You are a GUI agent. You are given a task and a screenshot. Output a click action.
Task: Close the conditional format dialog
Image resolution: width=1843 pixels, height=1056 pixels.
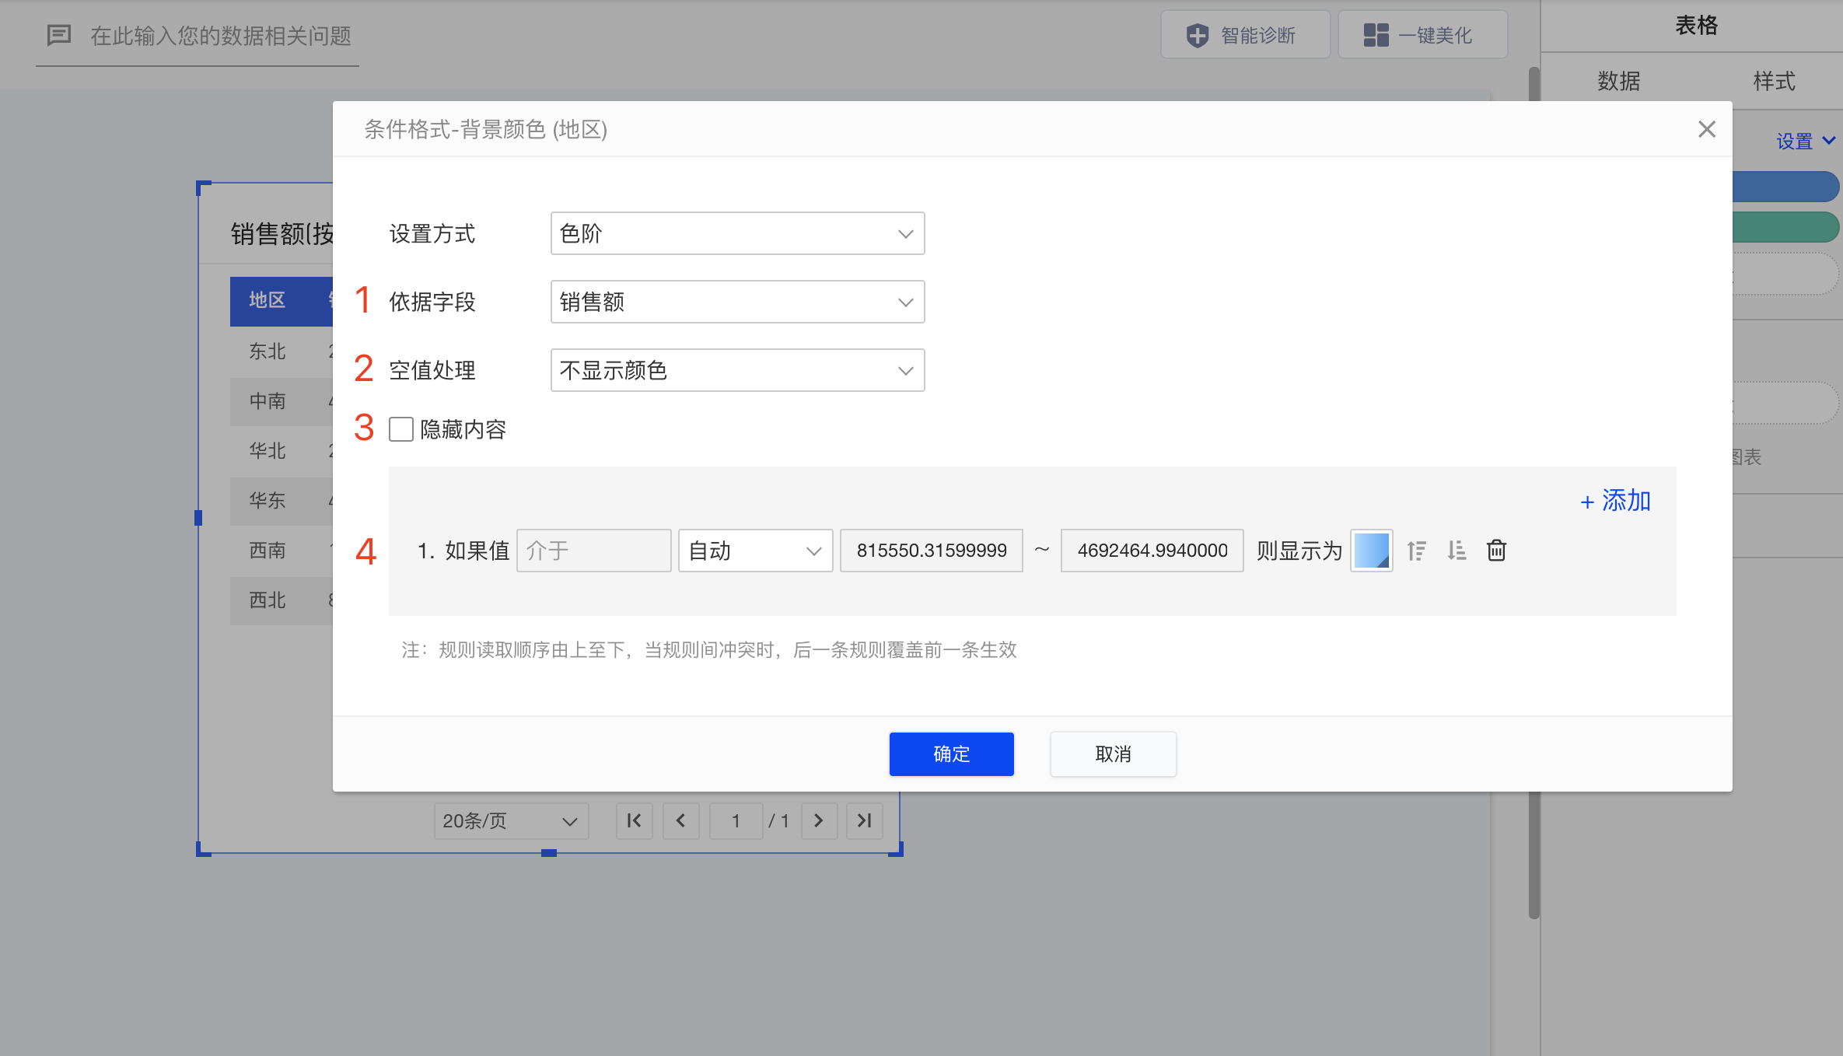(x=1706, y=129)
